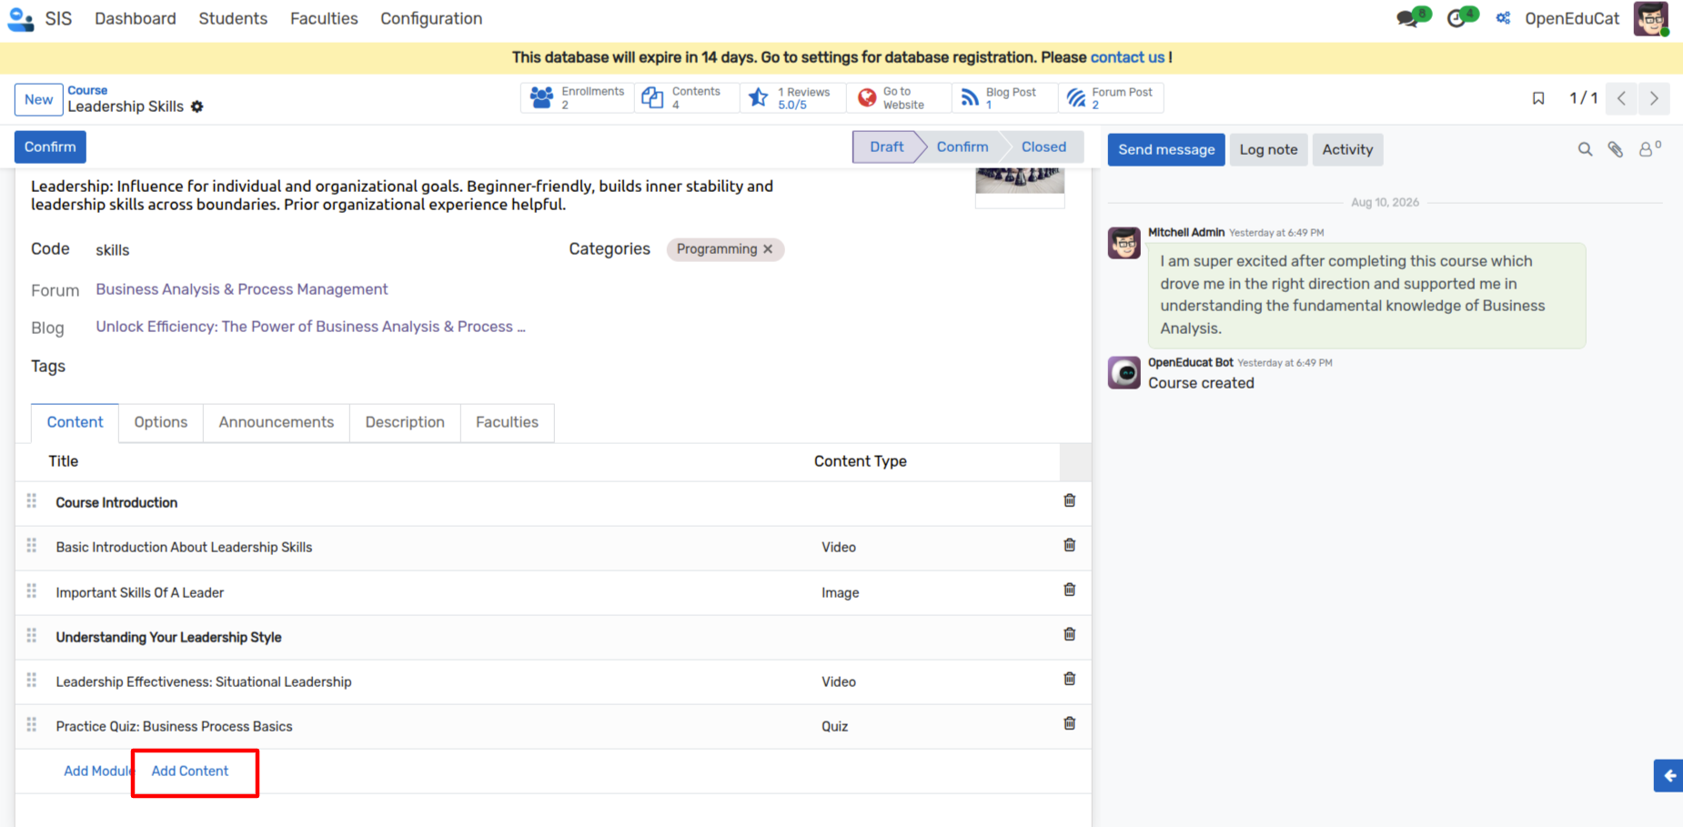
Task: Click the Log note button
Action: [x=1268, y=149]
